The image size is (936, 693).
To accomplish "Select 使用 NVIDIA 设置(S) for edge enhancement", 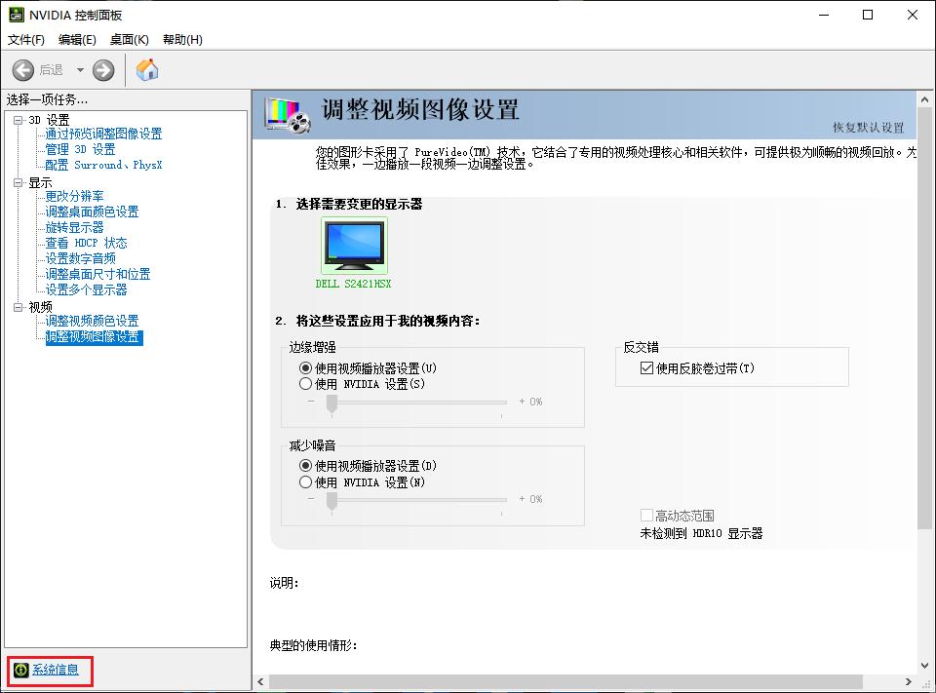I will 363,384.
